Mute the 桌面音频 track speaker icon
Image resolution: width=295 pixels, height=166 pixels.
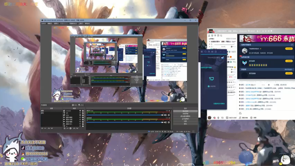click(x=165, y=122)
